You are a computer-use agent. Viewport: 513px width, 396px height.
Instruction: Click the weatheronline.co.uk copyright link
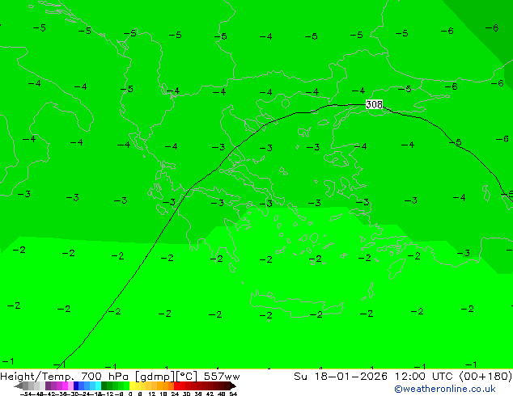444,389
